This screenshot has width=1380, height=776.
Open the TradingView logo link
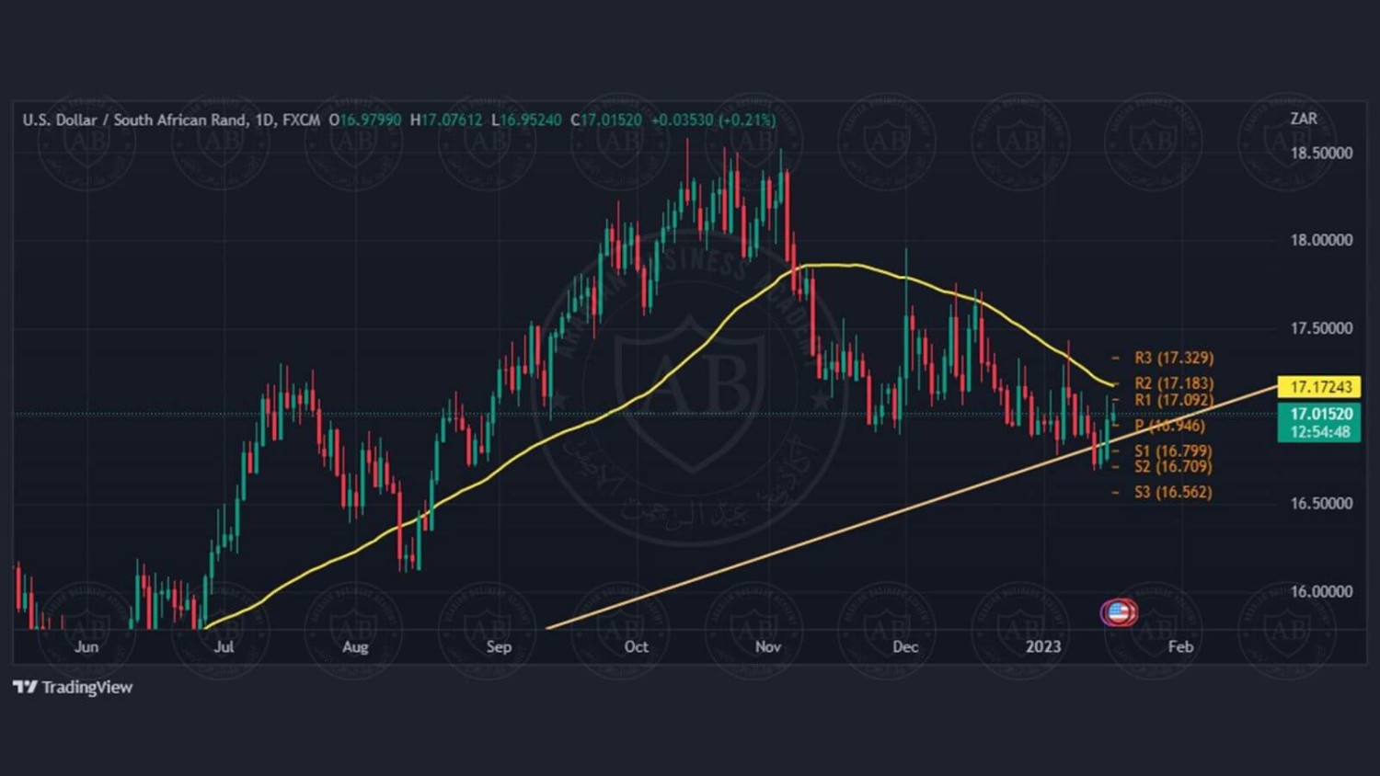pyautogui.click(x=73, y=687)
